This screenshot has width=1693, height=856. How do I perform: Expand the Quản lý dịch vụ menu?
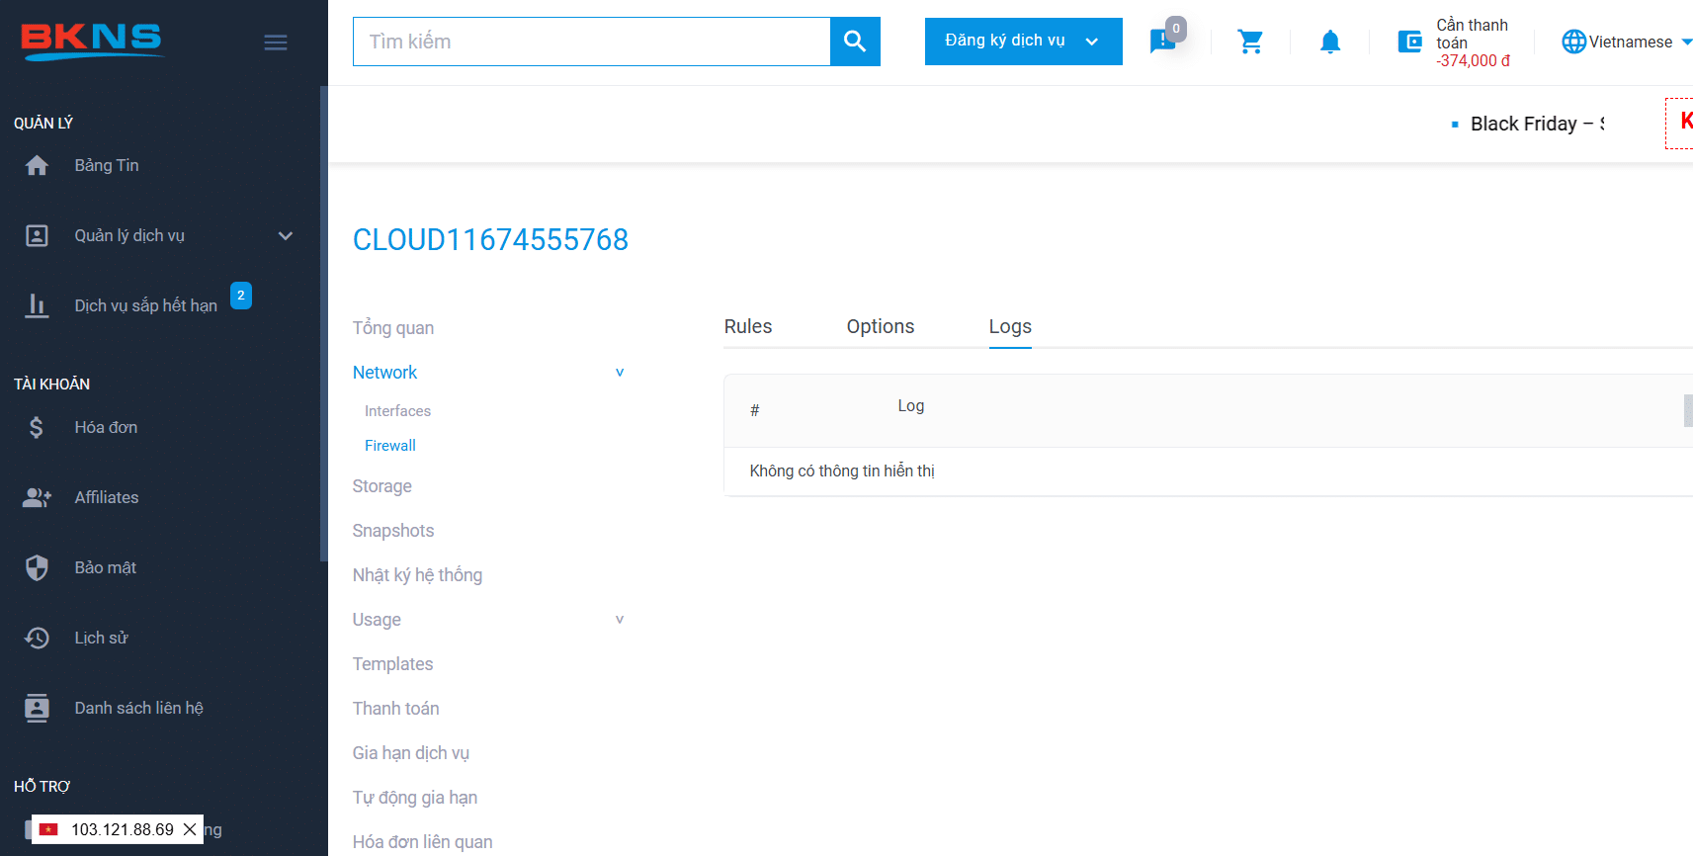coord(285,235)
